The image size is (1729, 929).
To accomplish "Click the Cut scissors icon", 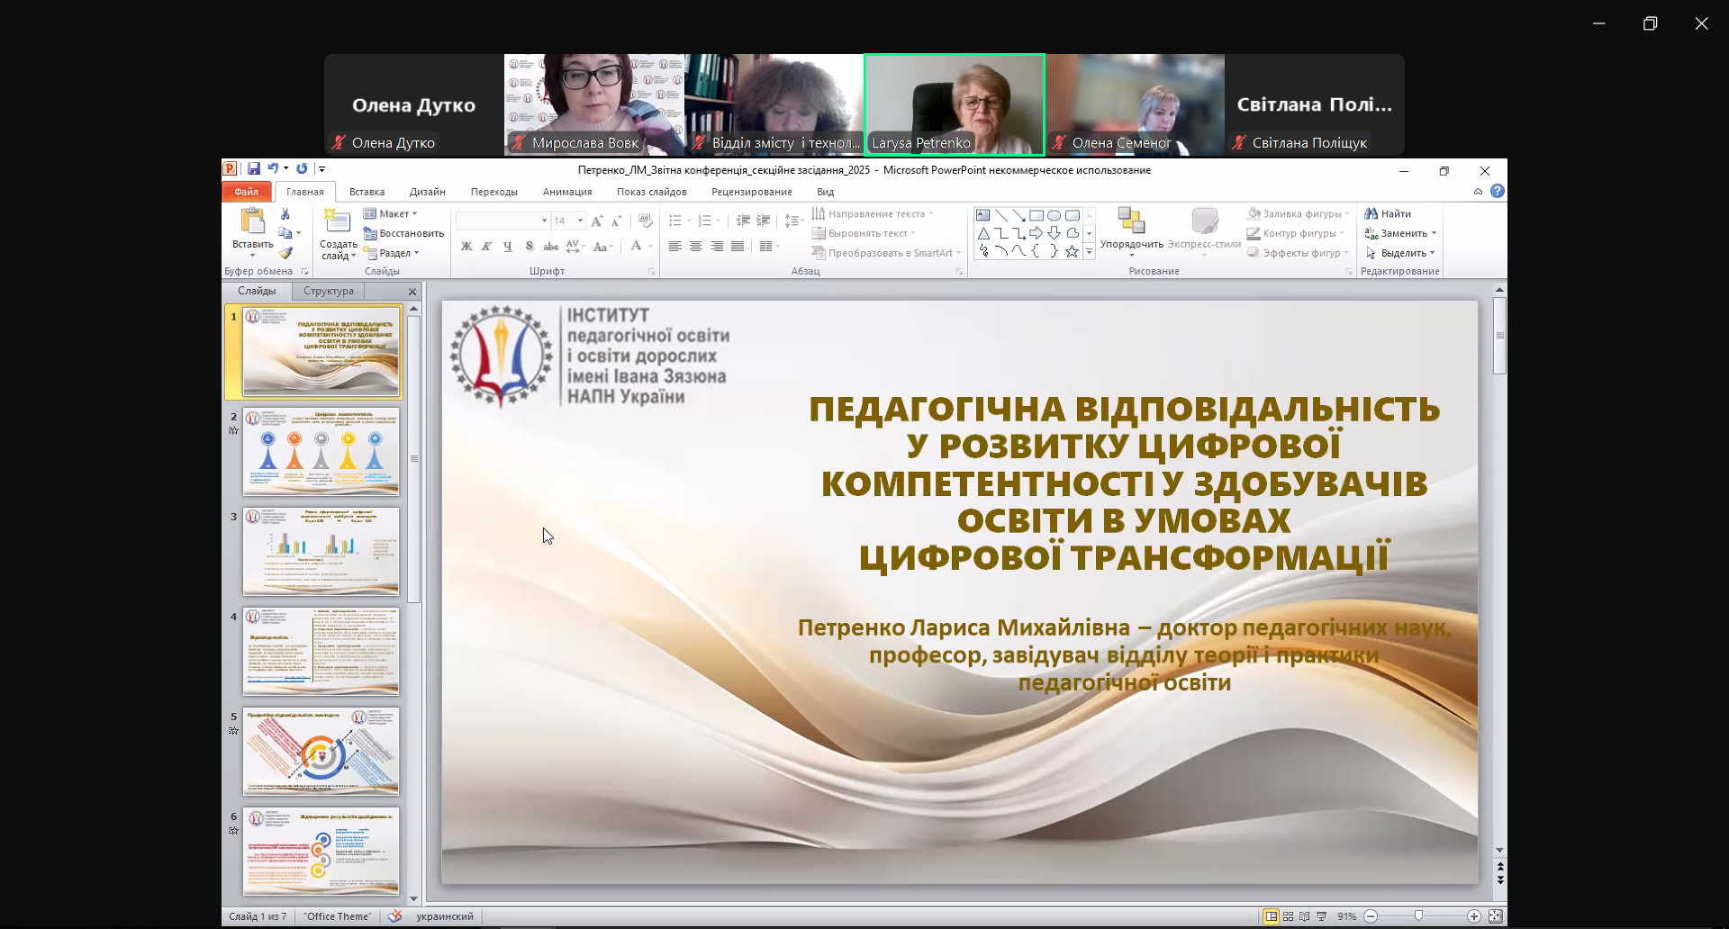I will (285, 214).
